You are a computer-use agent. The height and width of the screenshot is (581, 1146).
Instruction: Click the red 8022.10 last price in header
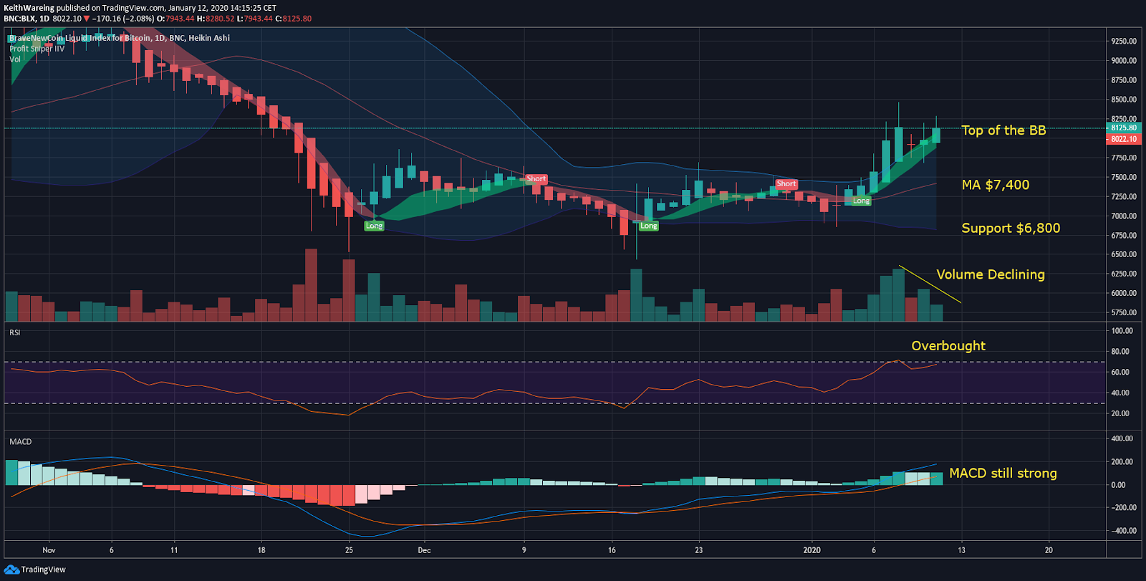(x=67, y=19)
